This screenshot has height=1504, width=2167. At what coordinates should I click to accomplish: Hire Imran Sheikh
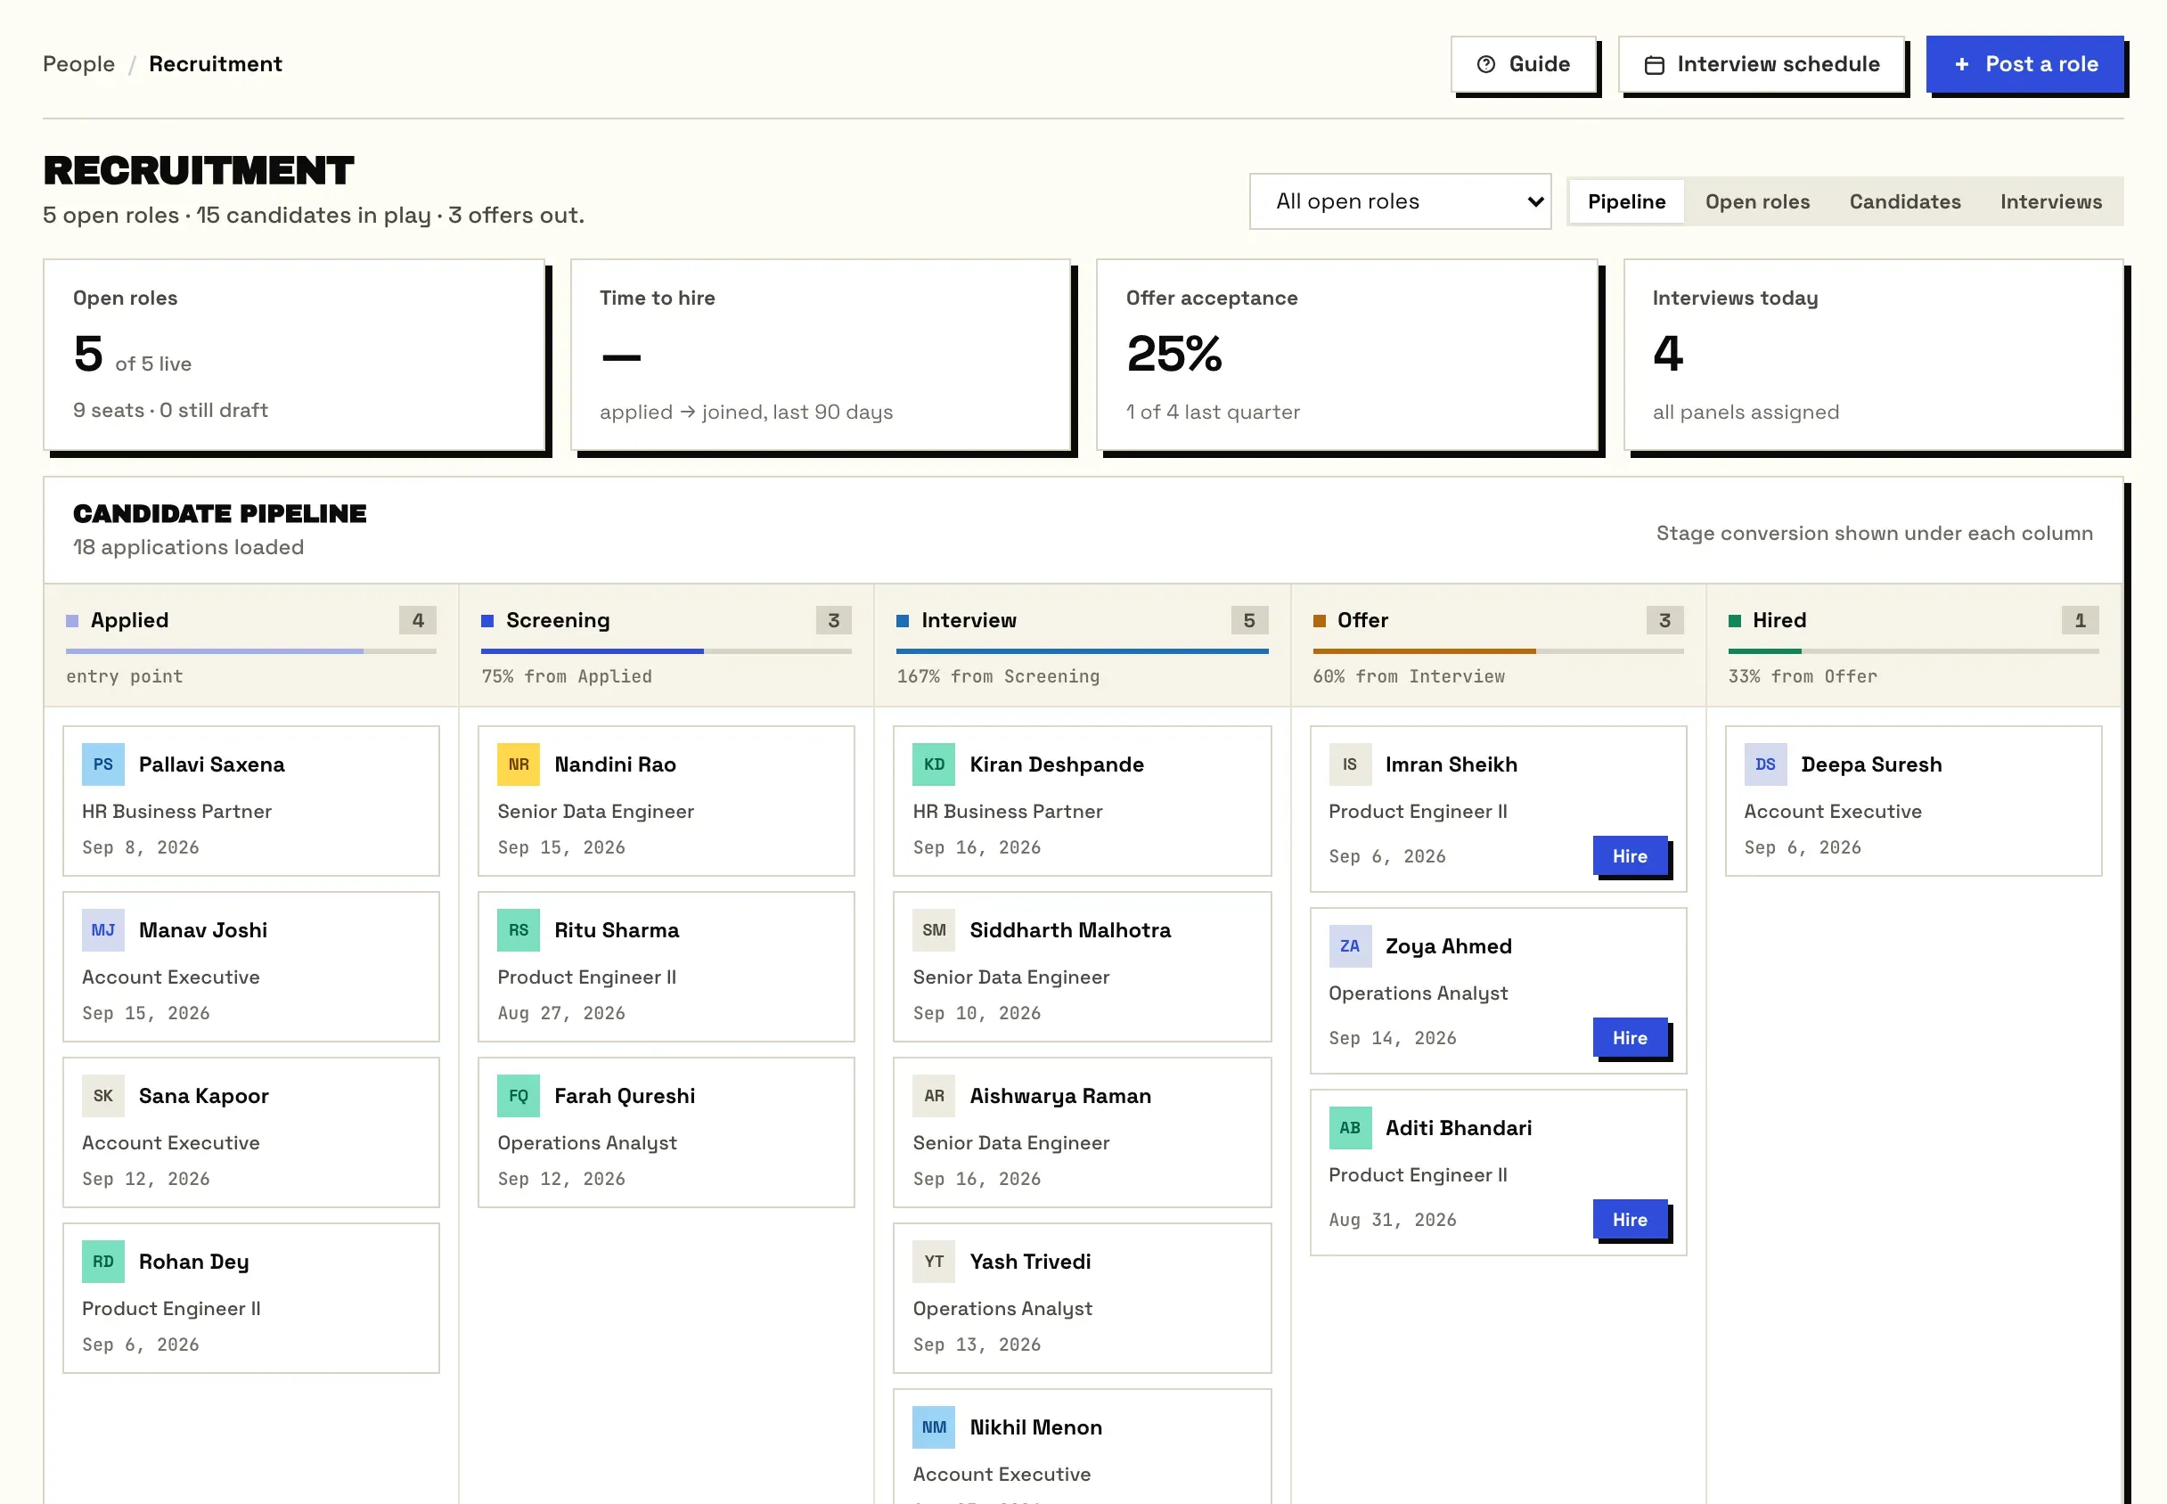click(1630, 855)
